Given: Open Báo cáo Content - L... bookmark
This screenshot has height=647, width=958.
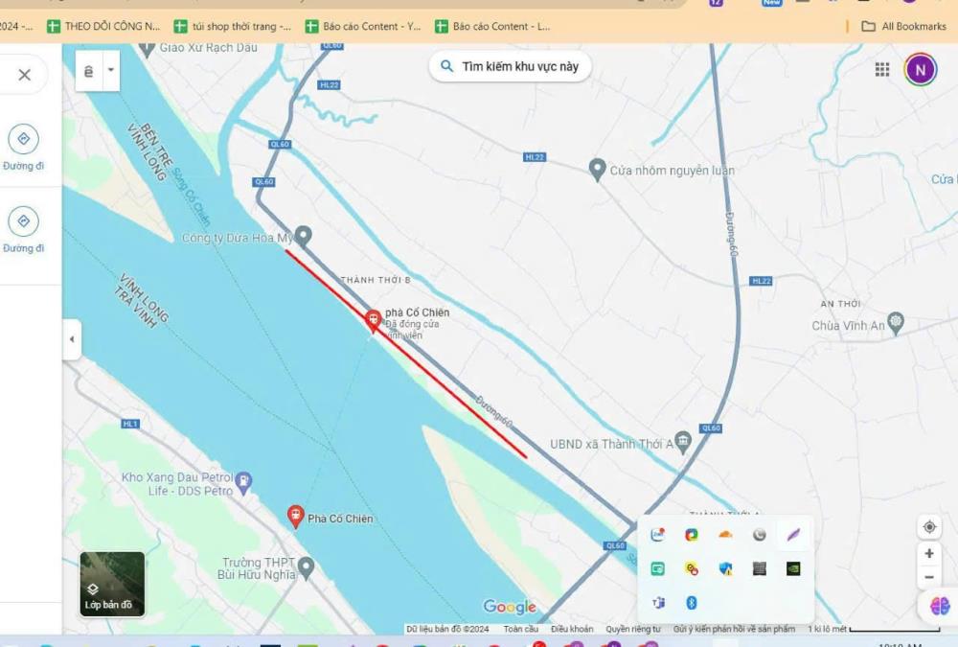Looking at the screenshot, I should [492, 26].
